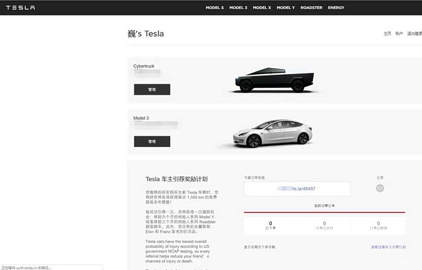Select the 订单已交付 delivered tab

click(324, 225)
